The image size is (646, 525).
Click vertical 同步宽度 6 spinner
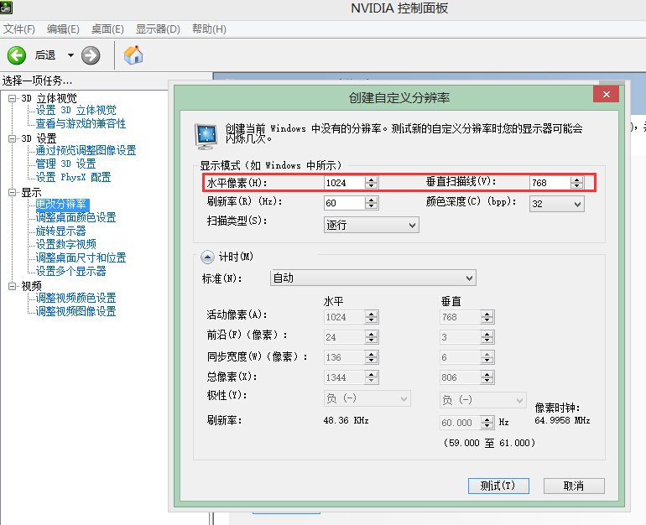[487, 357]
